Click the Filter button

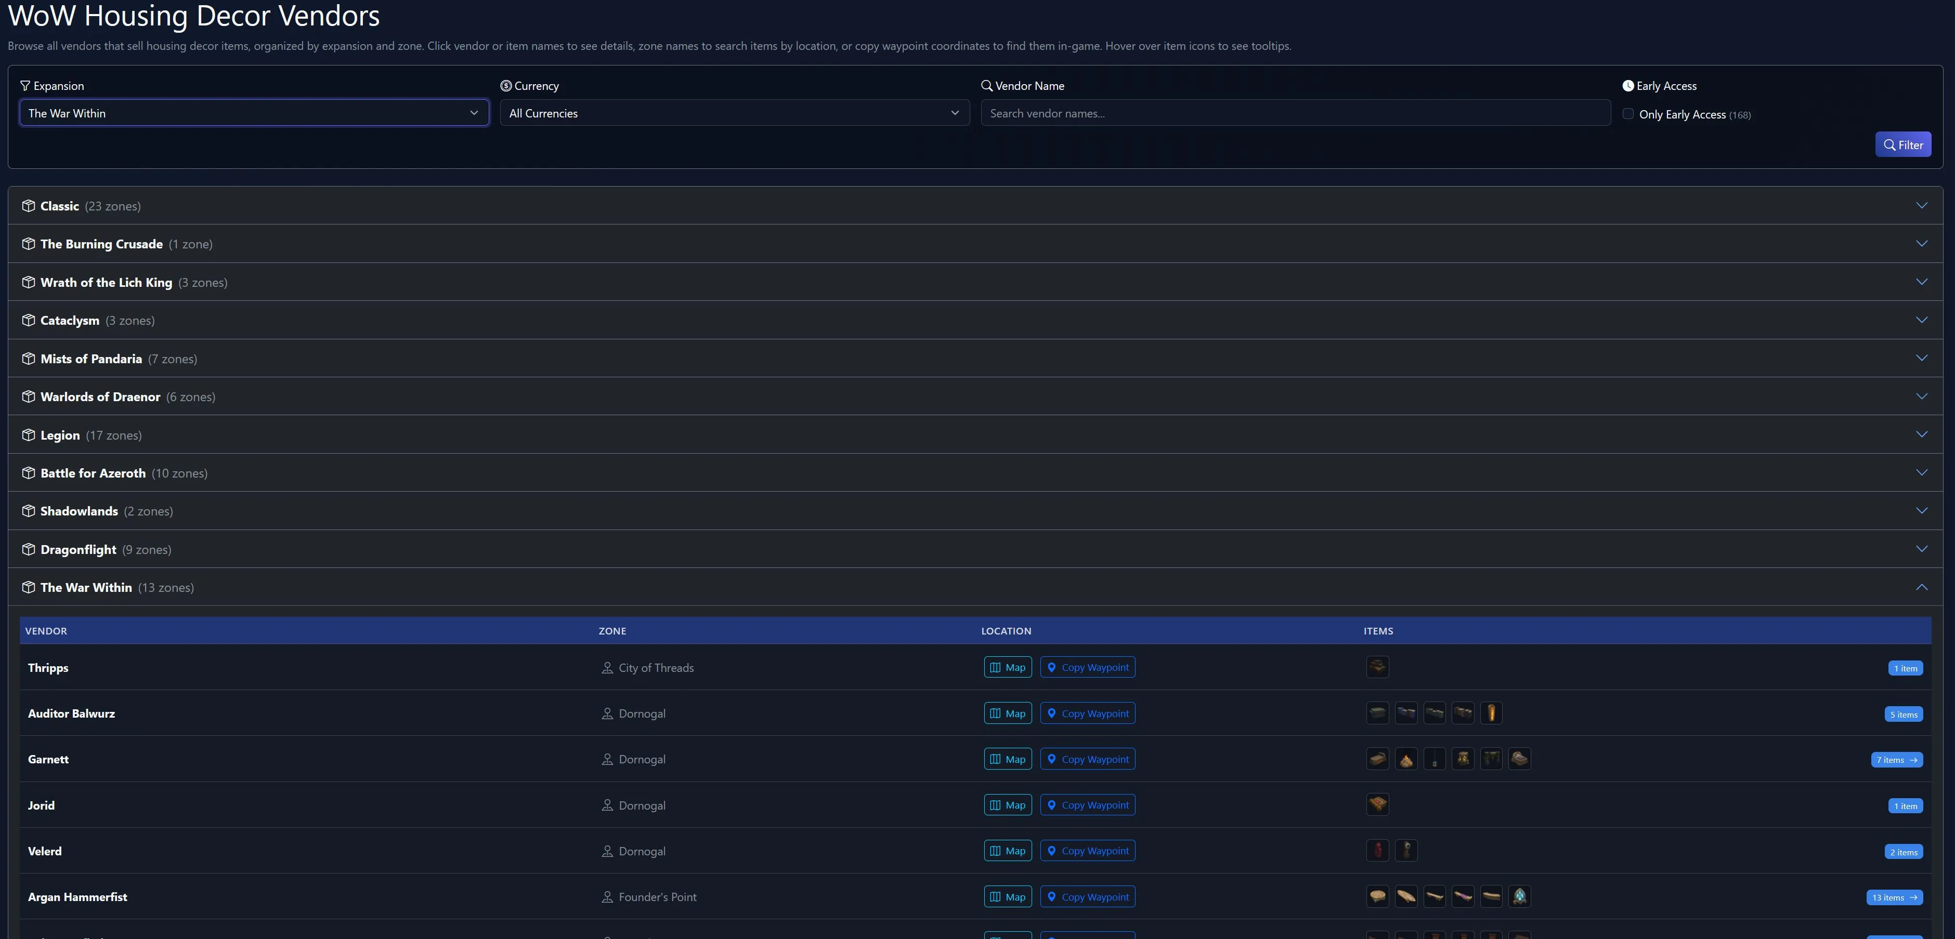coord(1902,144)
